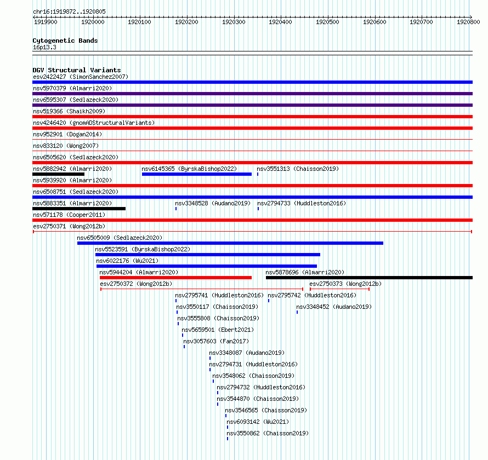Open esv2750371 (Wong2012b) label

point(69,226)
